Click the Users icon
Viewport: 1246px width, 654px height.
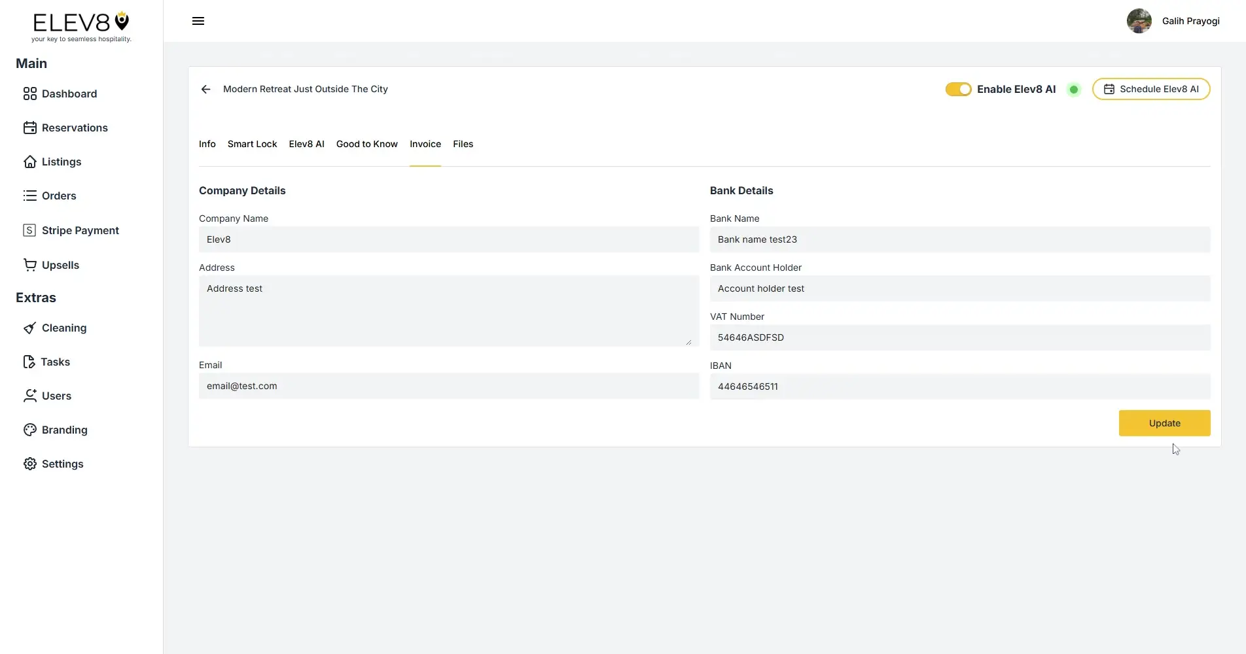(x=30, y=396)
